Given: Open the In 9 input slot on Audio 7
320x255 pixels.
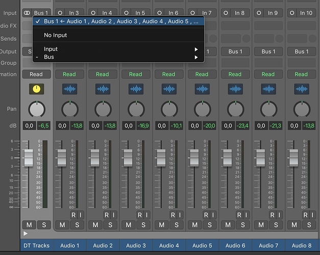Looking at the screenshot, I should (x=273, y=13).
